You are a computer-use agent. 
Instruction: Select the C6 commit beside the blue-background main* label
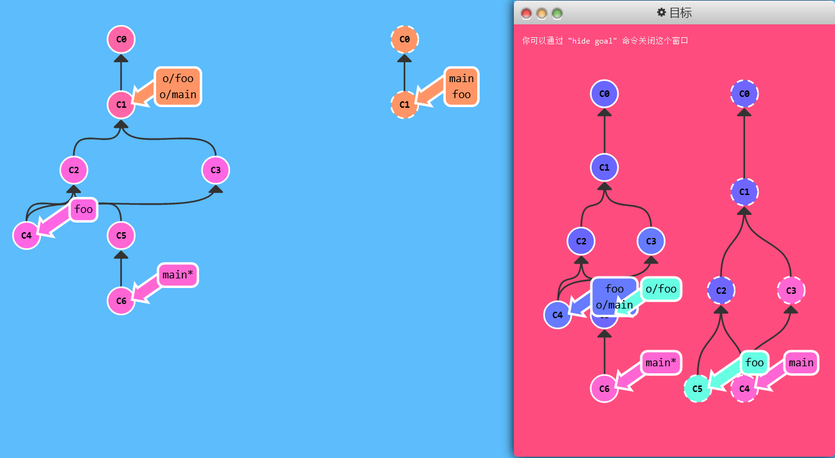(121, 300)
